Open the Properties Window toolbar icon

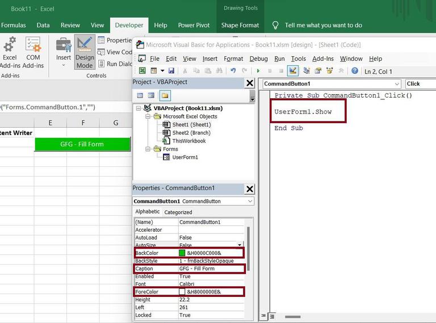pos(318,71)
